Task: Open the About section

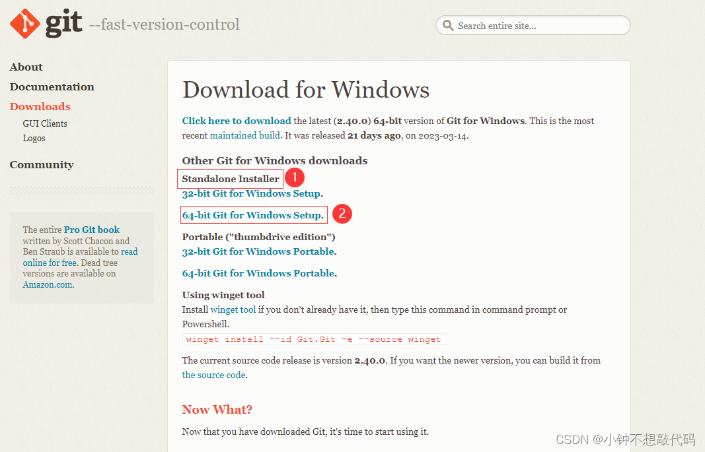Action: 26,67
